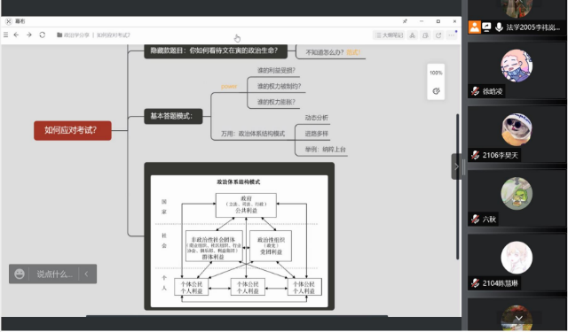Select the 基本答题模式 node

click(x=173, y=116)
